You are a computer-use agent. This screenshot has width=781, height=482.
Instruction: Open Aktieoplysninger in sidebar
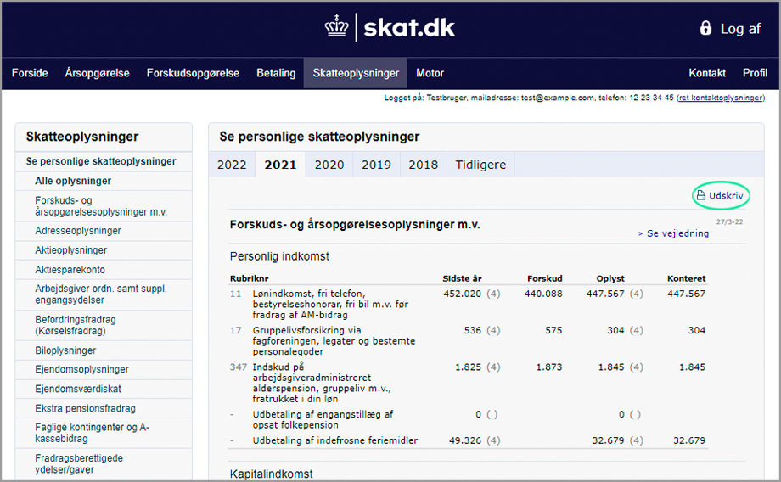point(70,250)
